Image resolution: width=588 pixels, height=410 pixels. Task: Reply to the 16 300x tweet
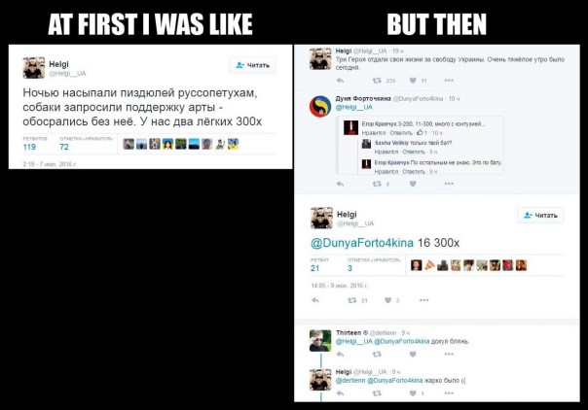pos(315,300)
